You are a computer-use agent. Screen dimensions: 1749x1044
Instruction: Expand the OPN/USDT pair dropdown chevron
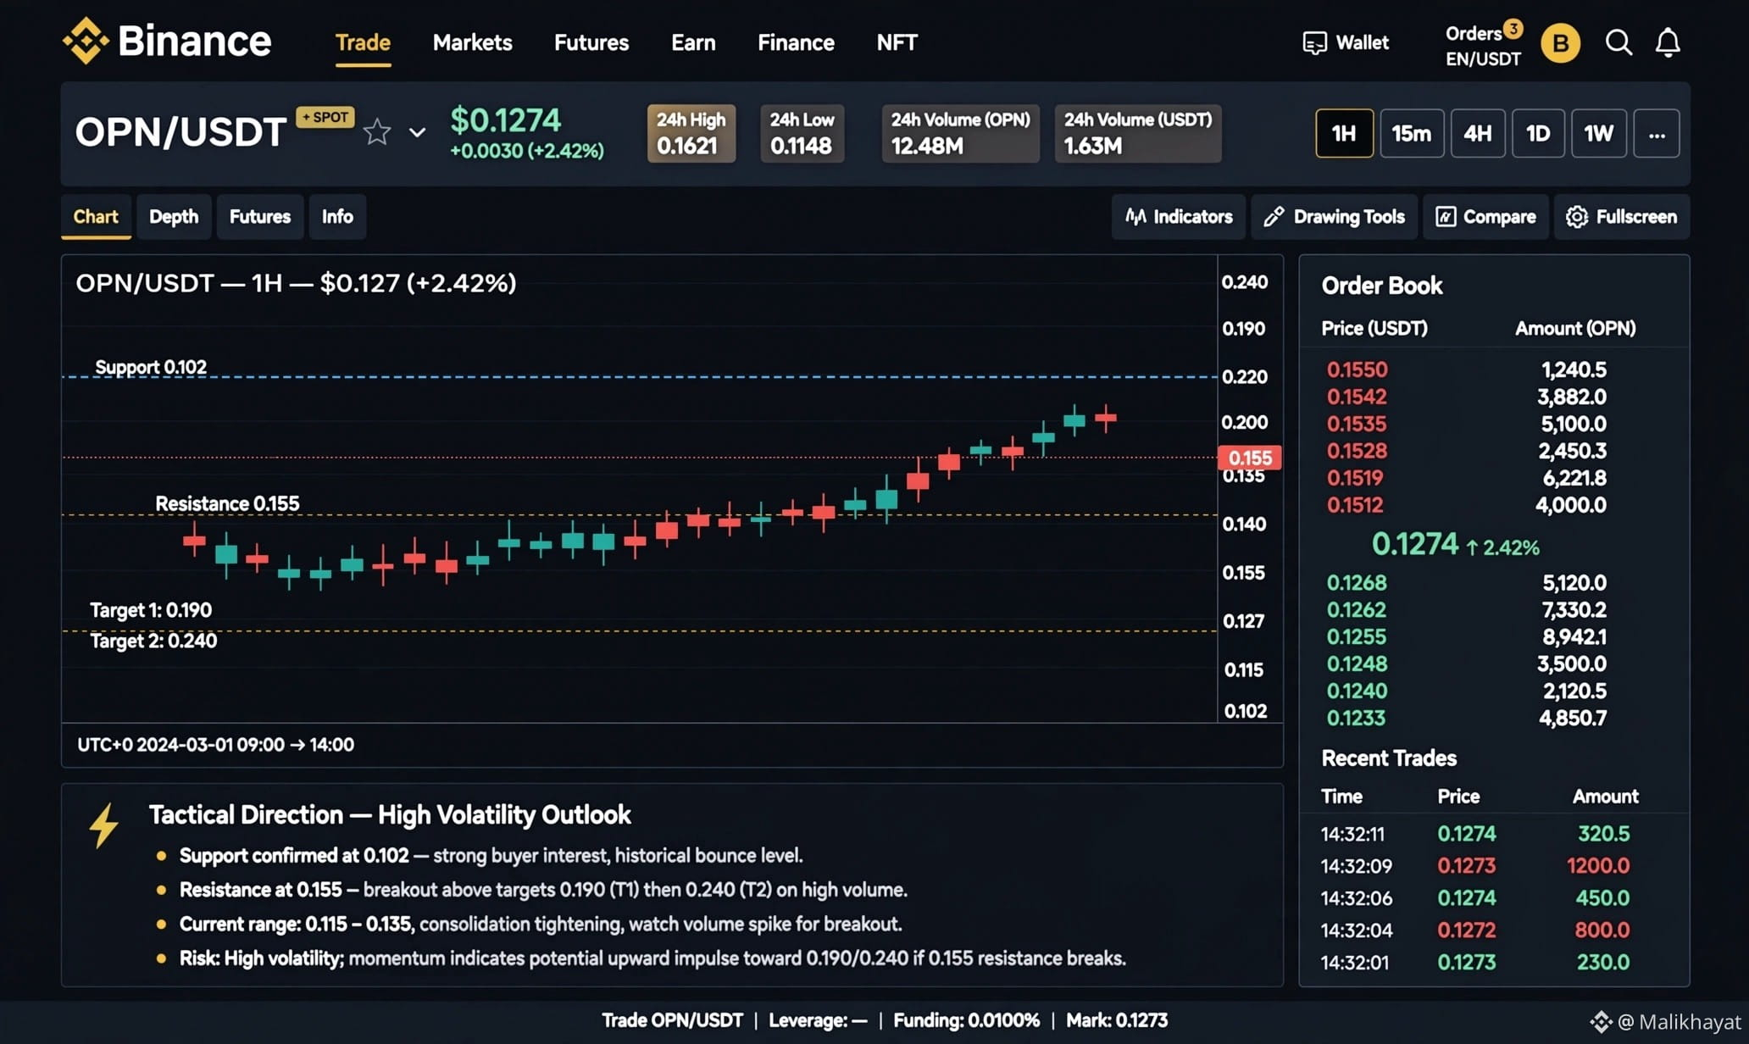tap(417, 132)
